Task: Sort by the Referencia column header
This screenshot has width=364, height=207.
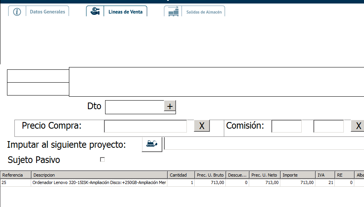Action: pos(16,175)
